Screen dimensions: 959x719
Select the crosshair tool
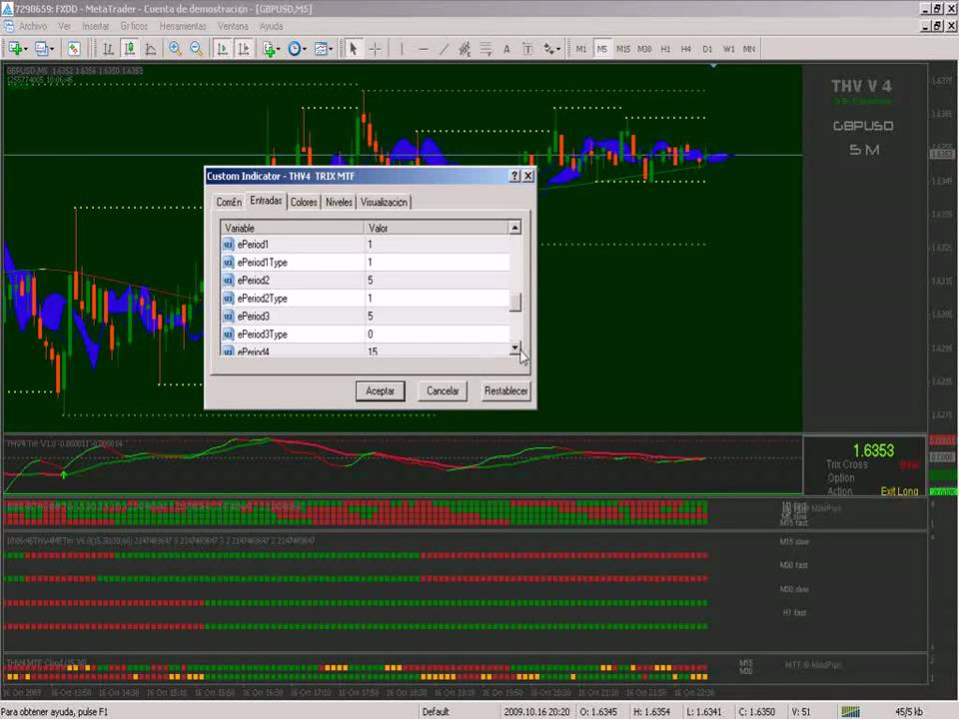click(375, 49)
